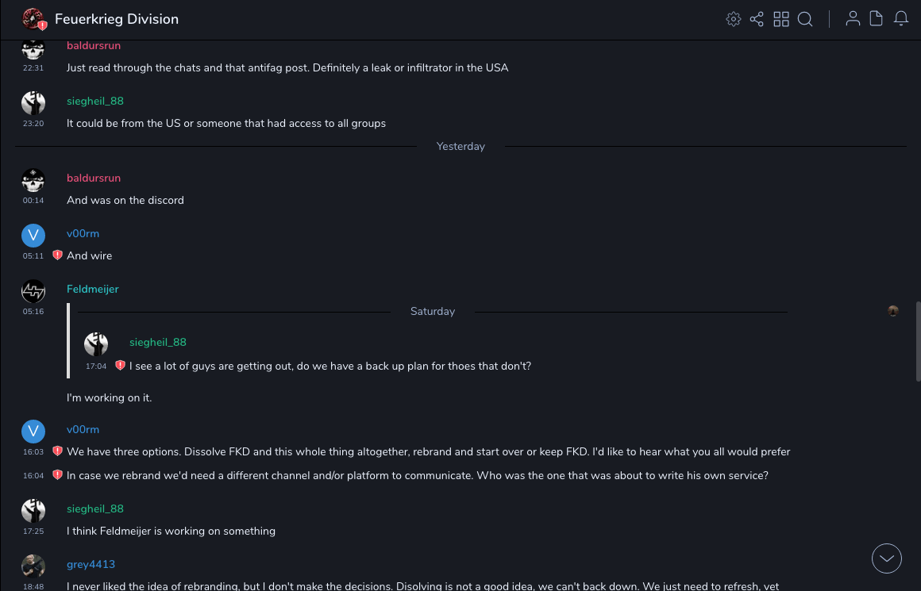This screenshot has height=591, width=921.
Task: Open the grid view icon
Action: (781, 19)
